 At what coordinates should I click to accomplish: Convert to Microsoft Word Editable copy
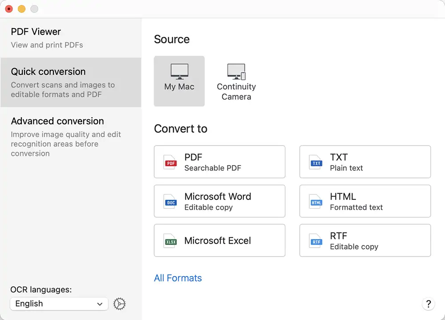219,201
